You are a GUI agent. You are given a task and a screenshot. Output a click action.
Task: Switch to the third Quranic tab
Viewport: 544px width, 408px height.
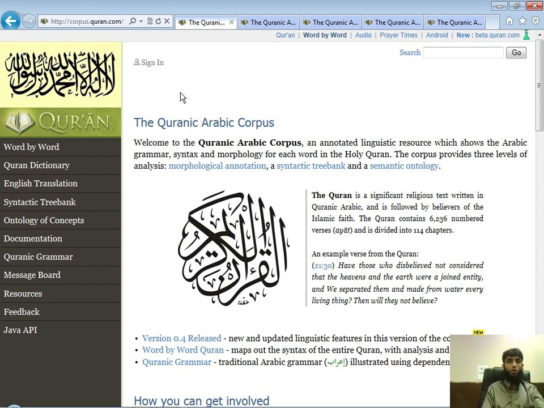pos(330,23)
